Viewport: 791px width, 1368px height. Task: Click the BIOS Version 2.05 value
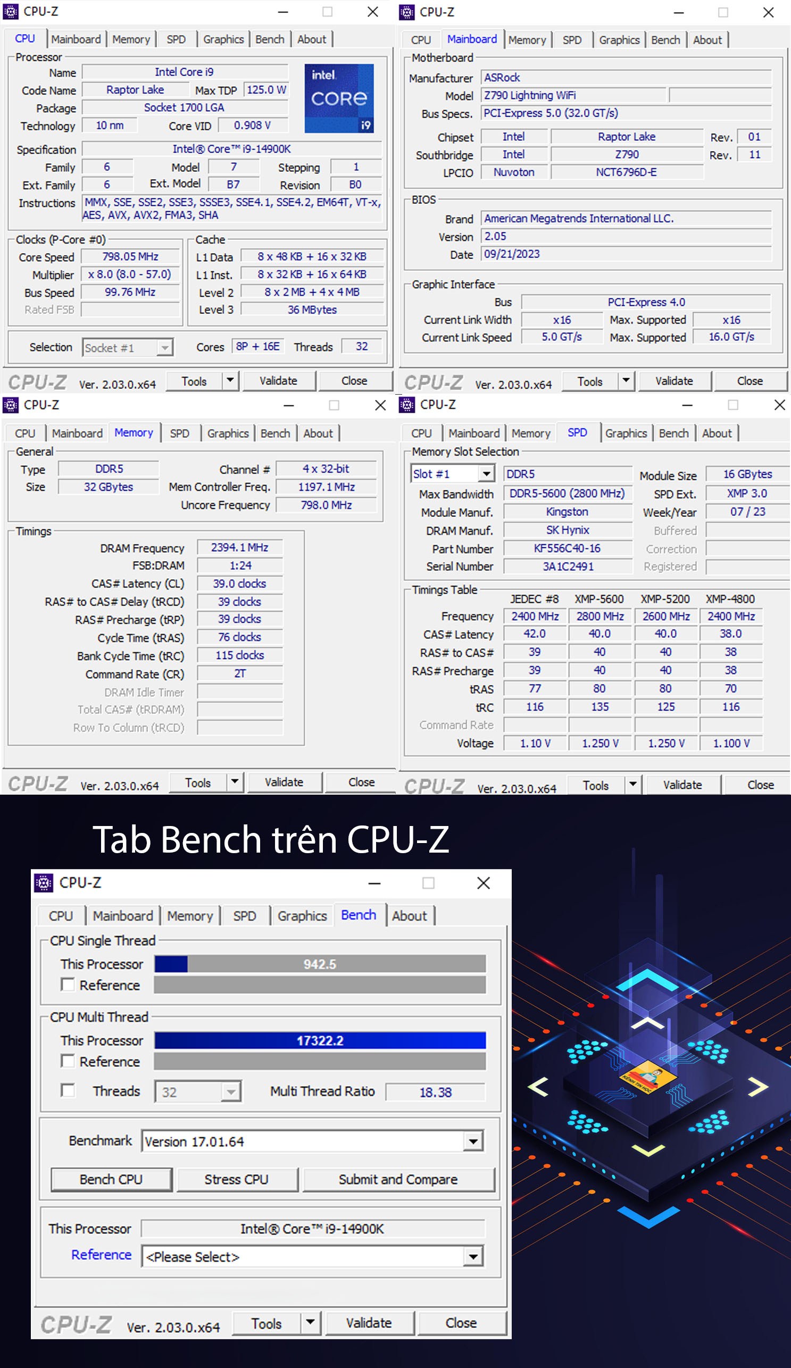626,236
